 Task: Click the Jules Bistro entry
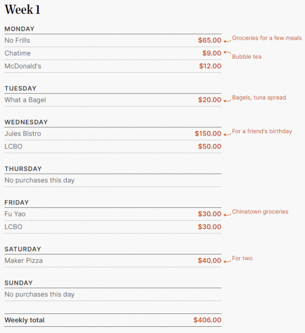(113, 133)
